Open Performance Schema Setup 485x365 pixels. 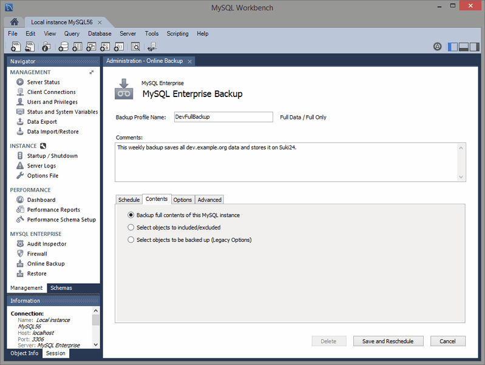tap(61, 219)
